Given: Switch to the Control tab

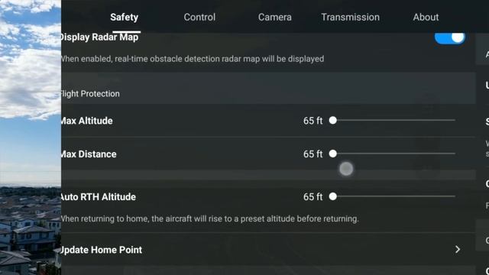Looking at the screenshot, I should [x=199, y=17].
